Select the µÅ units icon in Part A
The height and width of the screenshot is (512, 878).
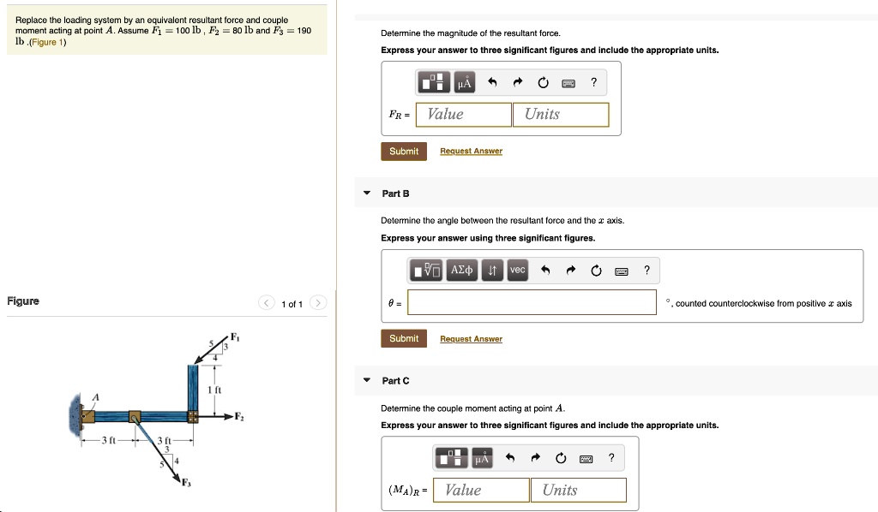point(465,82)
